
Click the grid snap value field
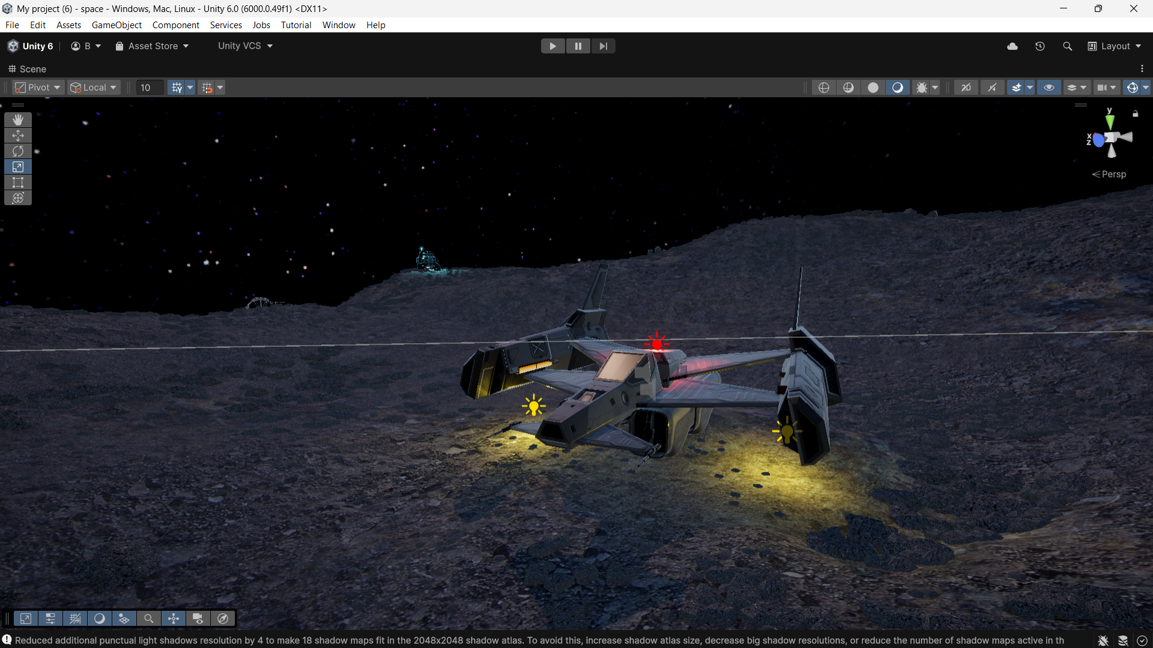tap(150, 88)
